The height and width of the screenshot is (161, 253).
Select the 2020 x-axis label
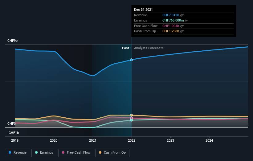tap(54, 141)
